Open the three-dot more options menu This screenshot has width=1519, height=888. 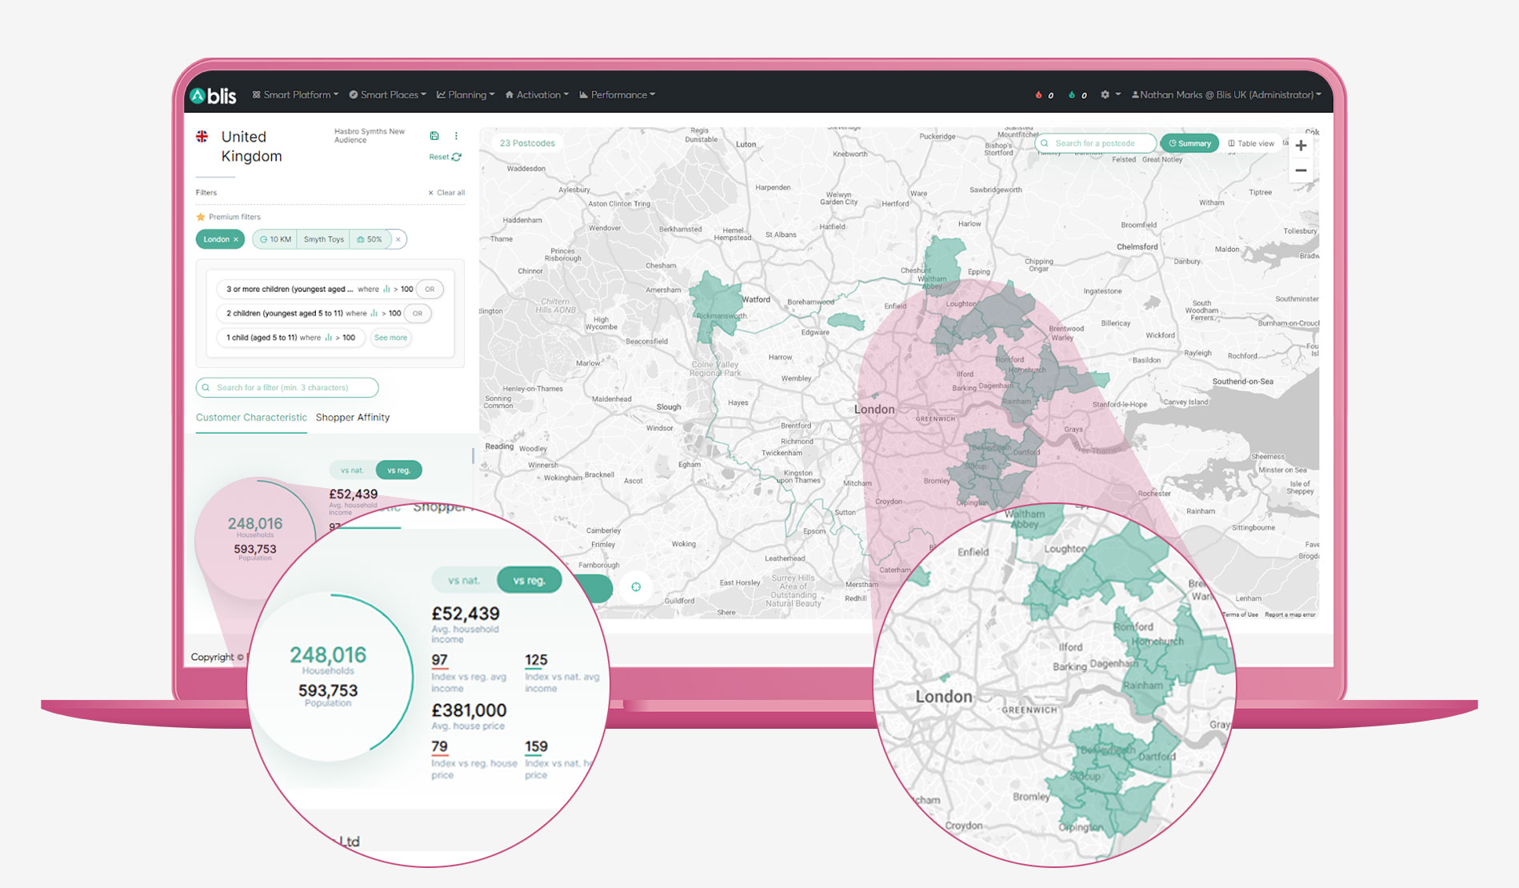tap(456, 136)
